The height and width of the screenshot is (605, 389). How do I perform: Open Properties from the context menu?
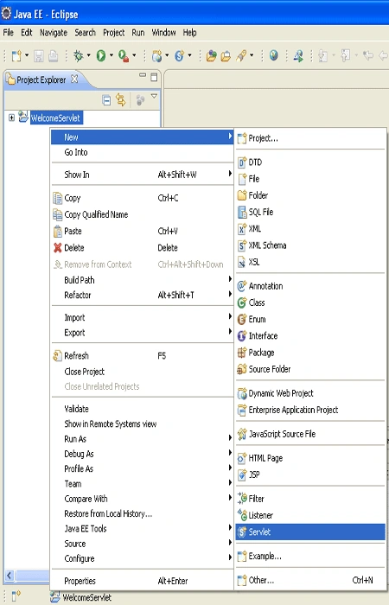pyautogui.click(x=142, y=581)
